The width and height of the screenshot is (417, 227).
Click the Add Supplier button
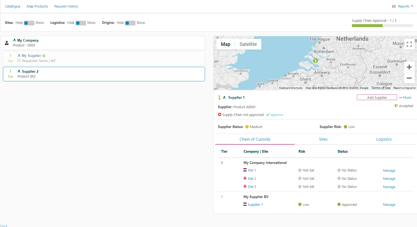click(377, 97)
